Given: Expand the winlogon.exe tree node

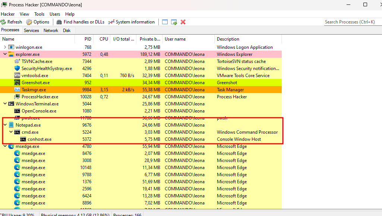Looking at the screenshot, I should point(5,47).
